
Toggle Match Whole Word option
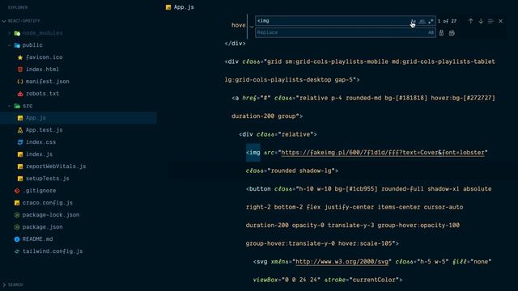[x=422, y=21]
